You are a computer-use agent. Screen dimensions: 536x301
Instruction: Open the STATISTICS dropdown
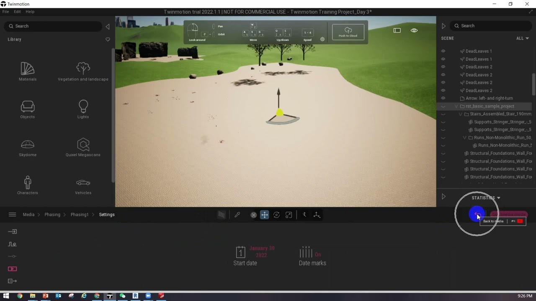(x=486, y=198)
